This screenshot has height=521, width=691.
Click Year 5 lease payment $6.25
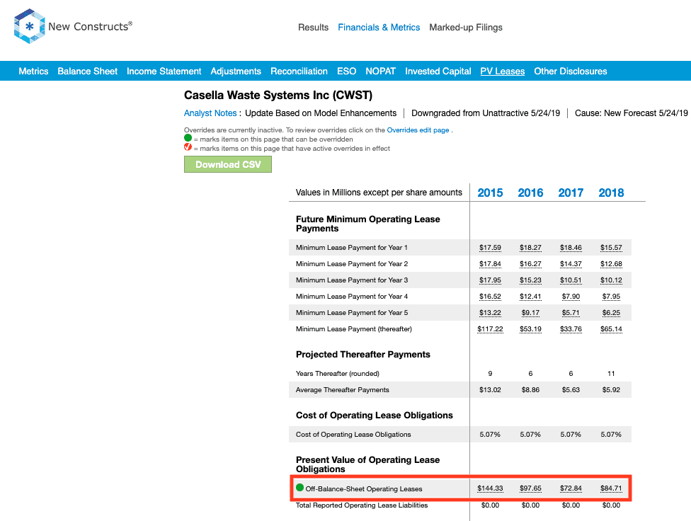pos(611,313)
